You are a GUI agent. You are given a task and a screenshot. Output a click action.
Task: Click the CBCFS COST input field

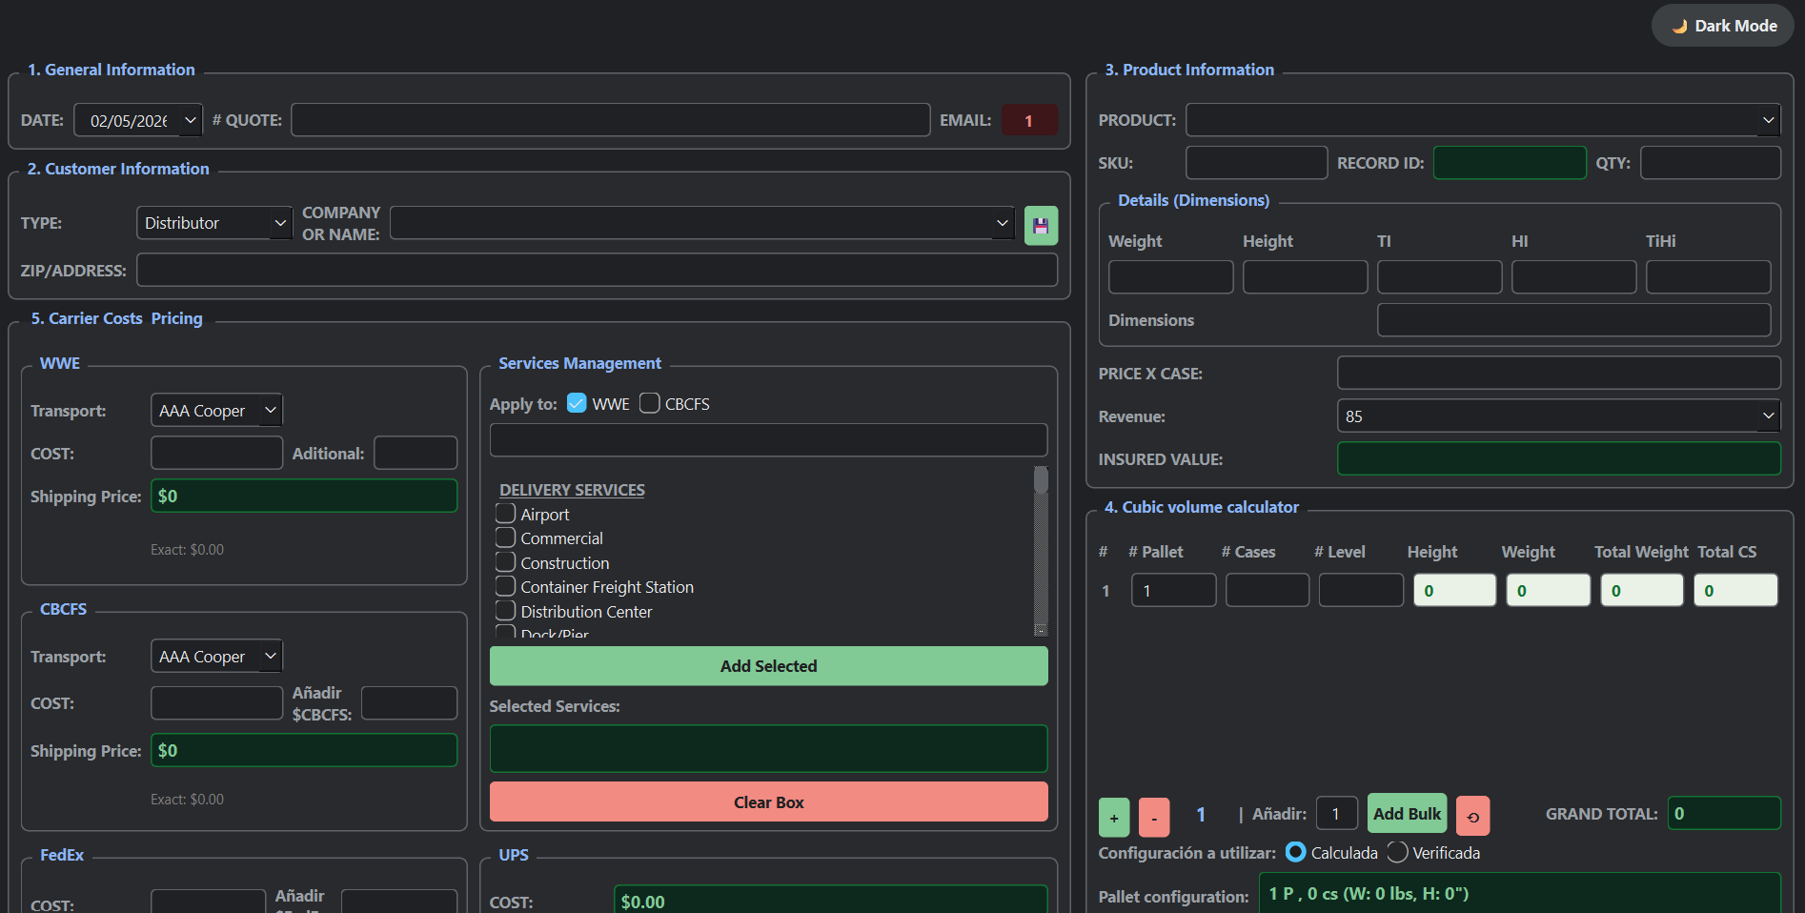coord(216,703)
